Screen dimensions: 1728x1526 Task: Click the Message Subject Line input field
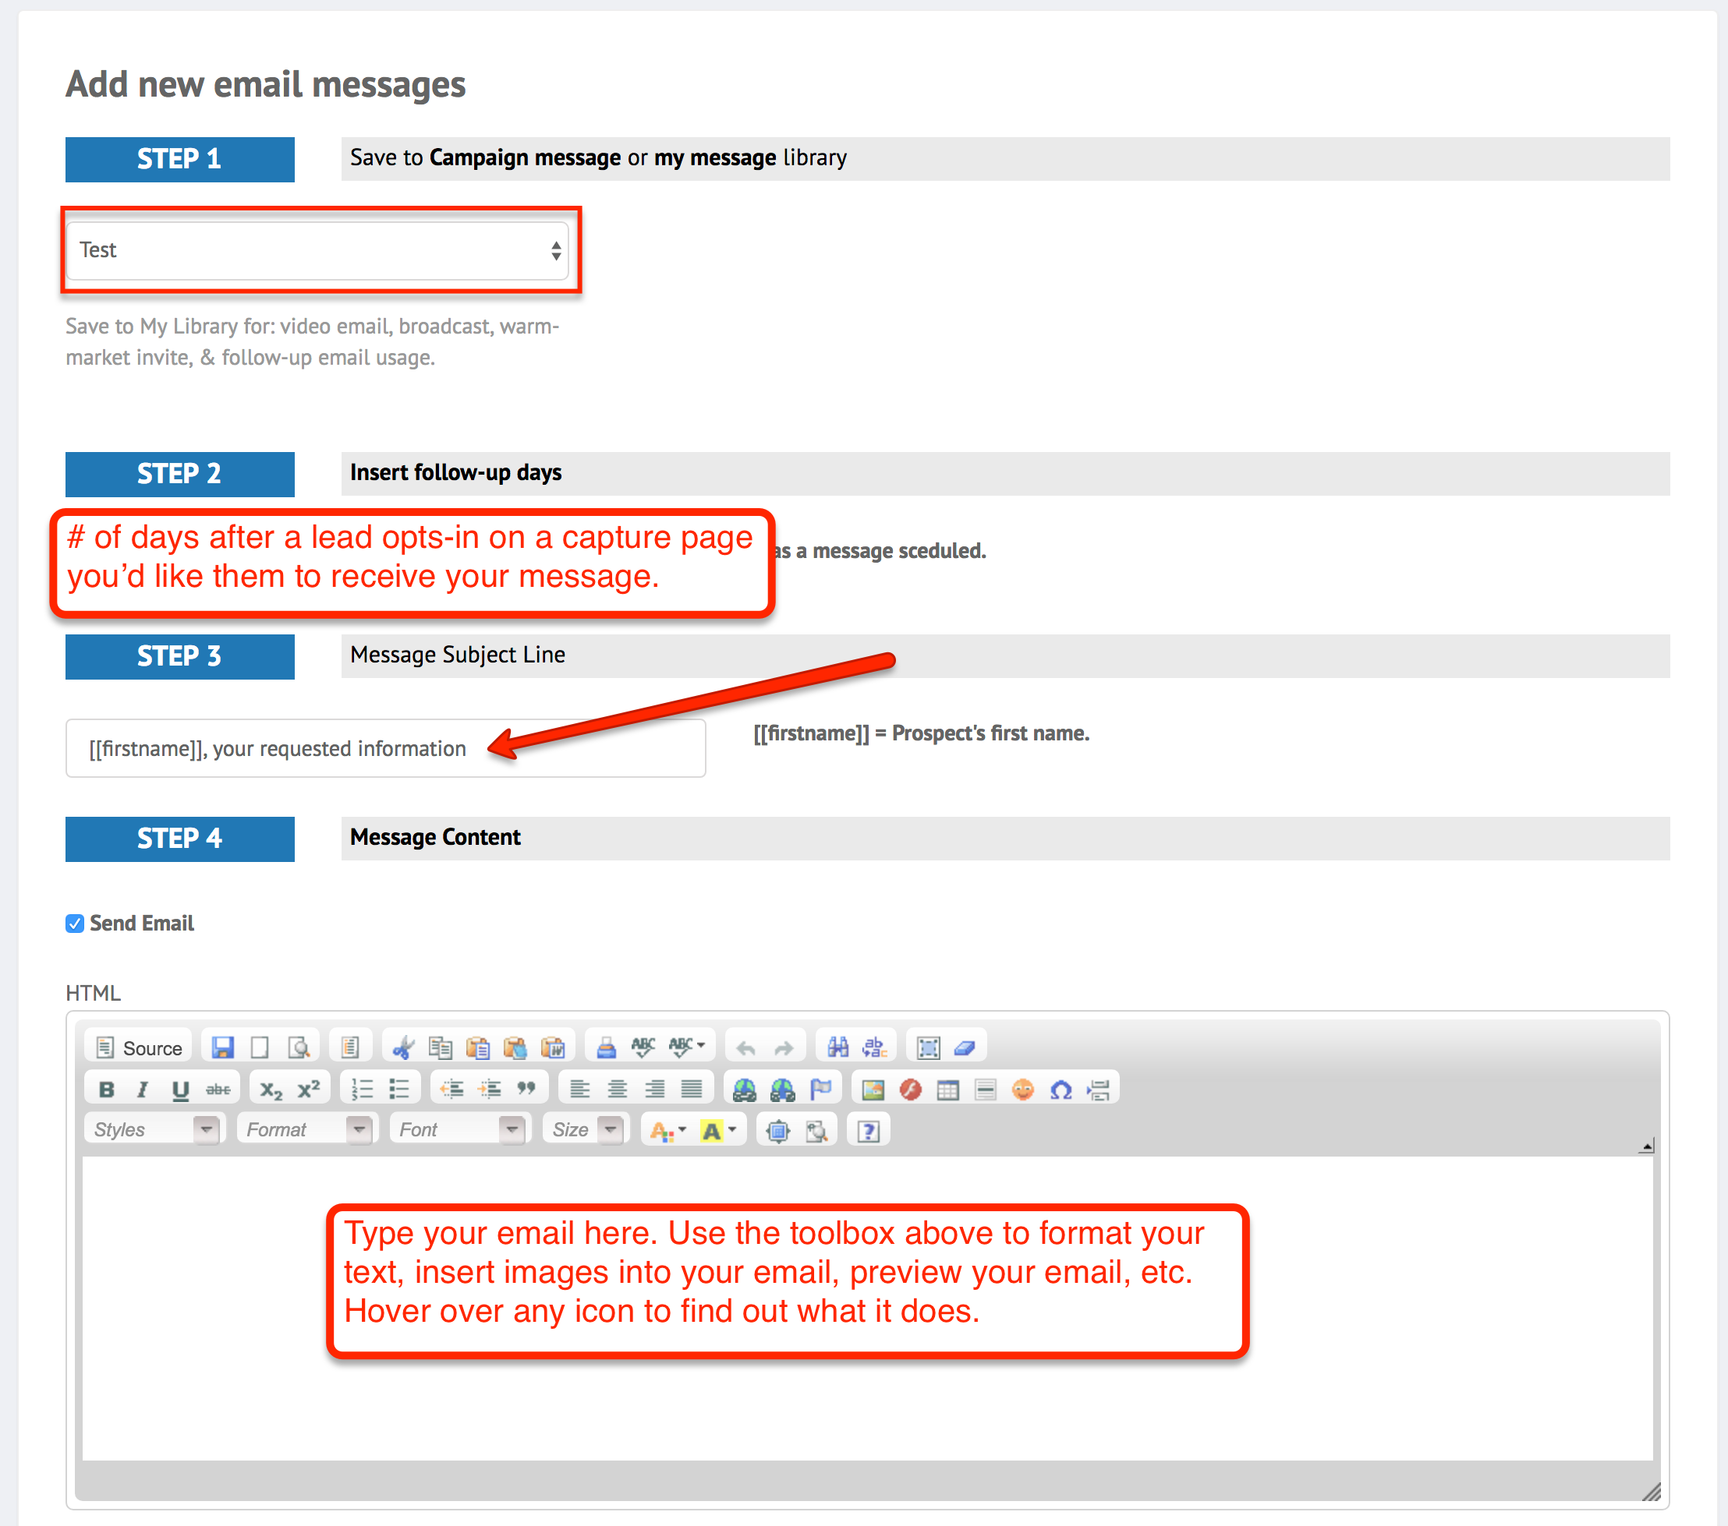tap(385, 749)
